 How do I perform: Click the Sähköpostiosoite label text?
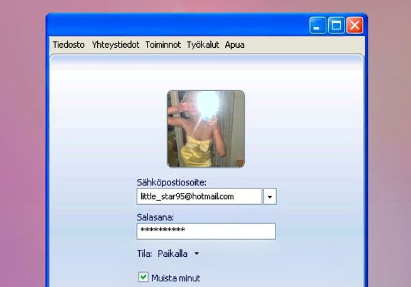click(x=171, y=182)
